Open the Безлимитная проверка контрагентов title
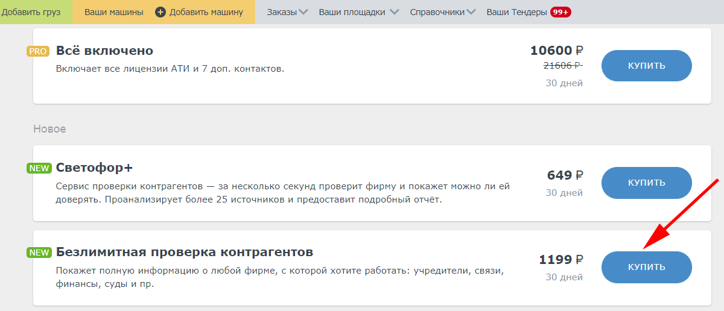This screenshot has width=724, height=311. (x=184, y=252)
